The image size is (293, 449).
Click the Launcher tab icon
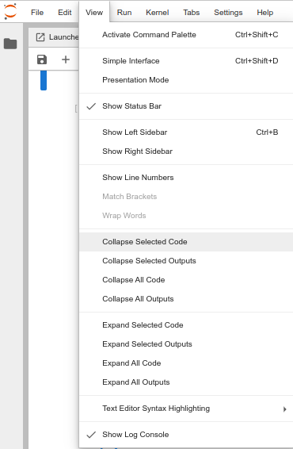point(40,37)
